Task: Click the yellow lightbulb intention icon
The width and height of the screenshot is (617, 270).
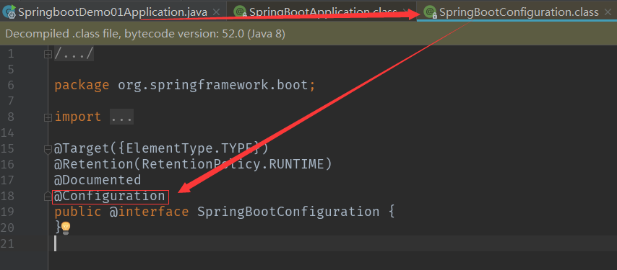Action: point(66,228)
